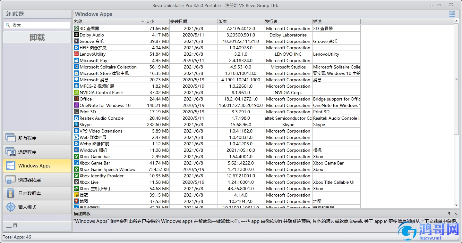Image resolution: width=462 pixels, height=243 pixels.
Task: Click size 754.57 KB cell
Action: point(157,169)
